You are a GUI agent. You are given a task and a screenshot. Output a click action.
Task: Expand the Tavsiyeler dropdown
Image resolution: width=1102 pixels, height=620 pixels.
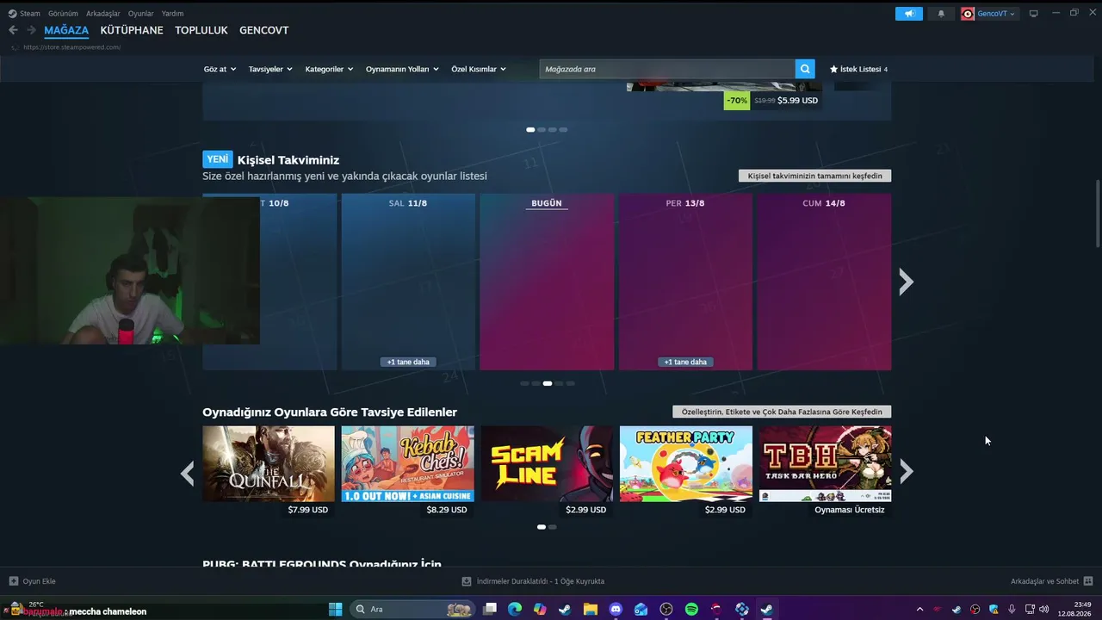270,69
